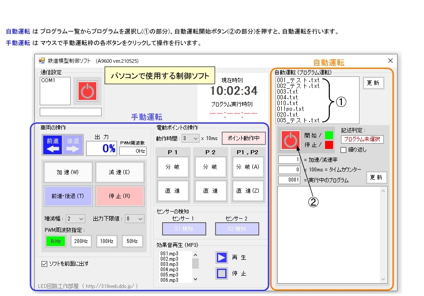The height and width of the screenshot is (296, 424).
Task: Click the pink 停止 (R) button
Action: coord(120,196)
